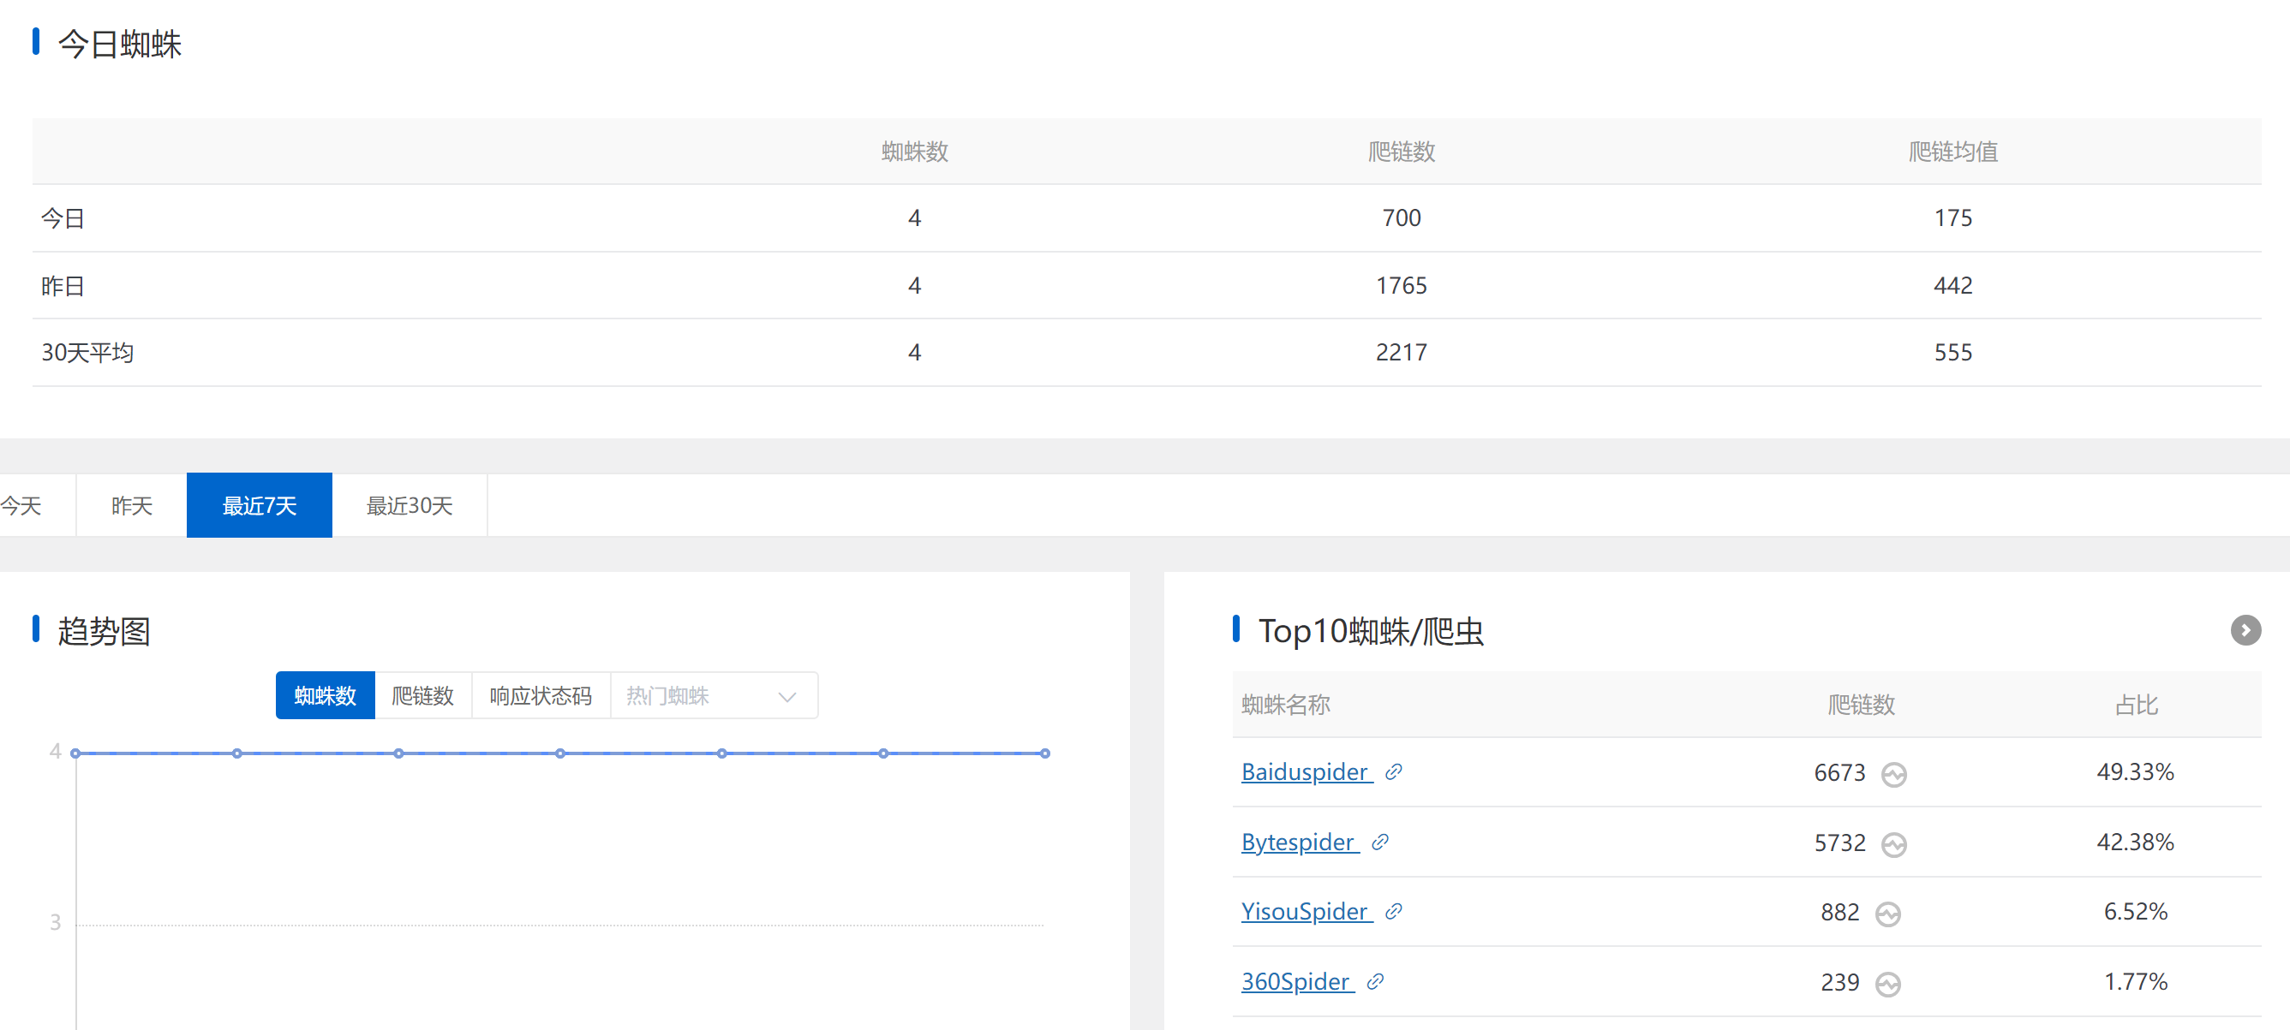Viewport: 2290px width, 1030px height.
Task: Click last data point on trend line
Action: point(1045,753)
